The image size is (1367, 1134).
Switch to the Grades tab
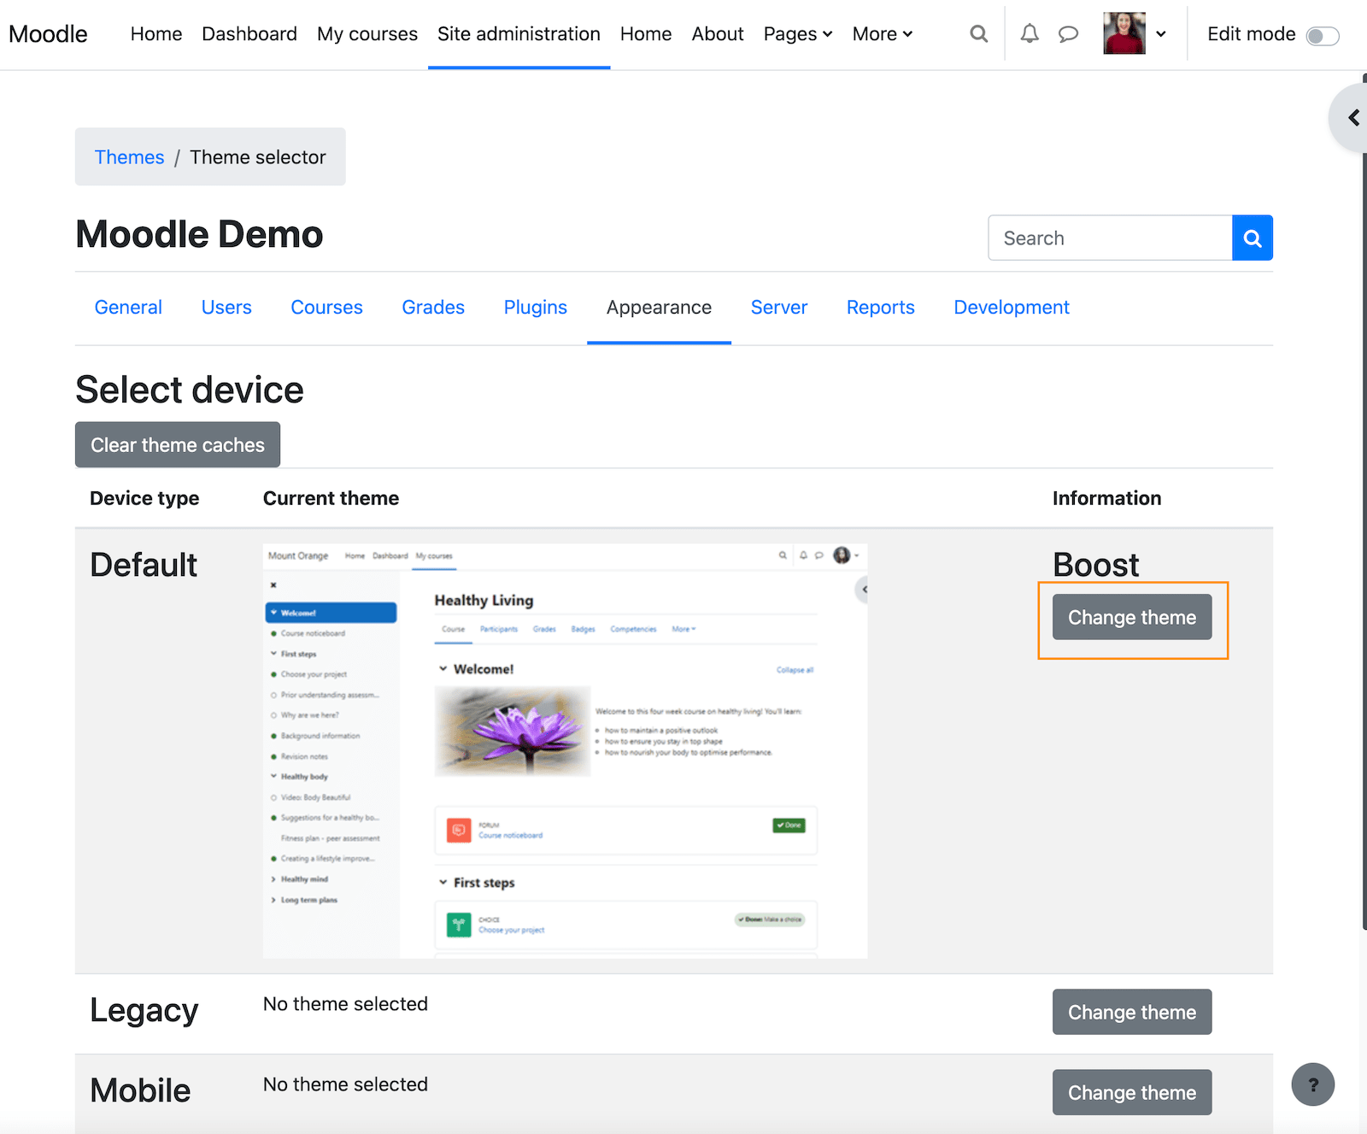click(433, 308)
